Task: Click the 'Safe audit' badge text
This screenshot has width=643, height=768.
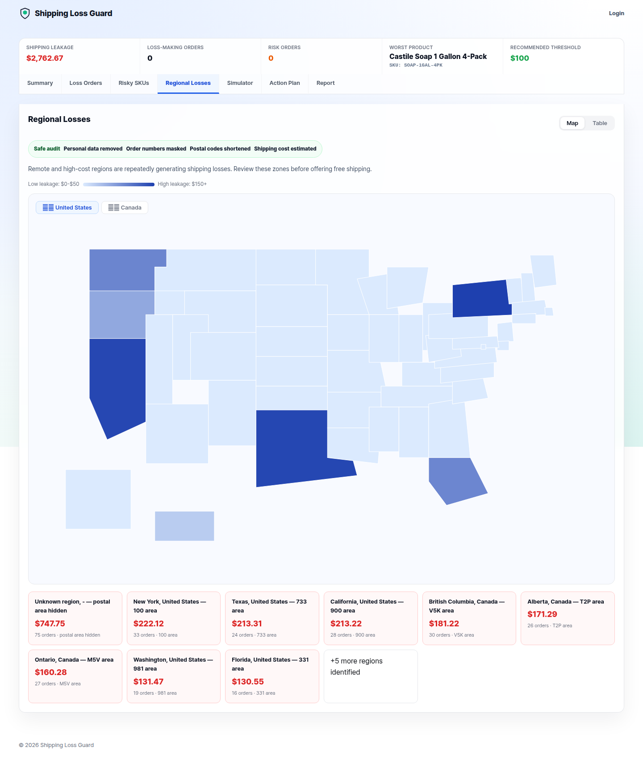Action: coord(47,149)
